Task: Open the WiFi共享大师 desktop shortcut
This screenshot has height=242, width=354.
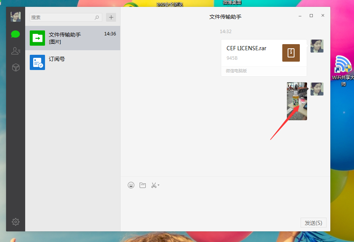Action: click(343, 71)
